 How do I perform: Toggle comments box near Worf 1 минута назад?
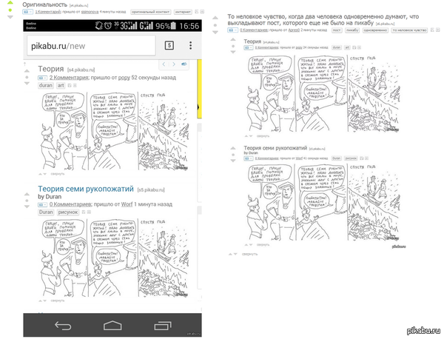pyautogui.click(x=42, y=204)
